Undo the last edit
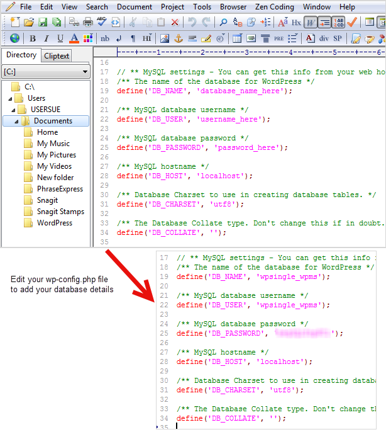 (192, 22)
